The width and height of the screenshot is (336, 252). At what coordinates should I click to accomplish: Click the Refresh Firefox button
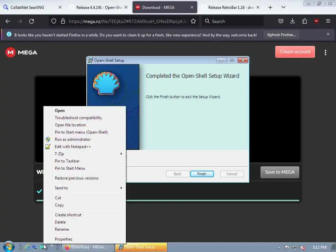pyautogui.click(x=281, y=35)
